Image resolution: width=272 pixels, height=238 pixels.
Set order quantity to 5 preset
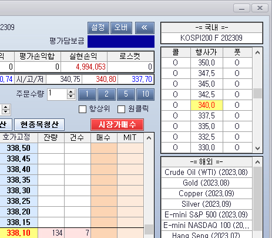126,94
